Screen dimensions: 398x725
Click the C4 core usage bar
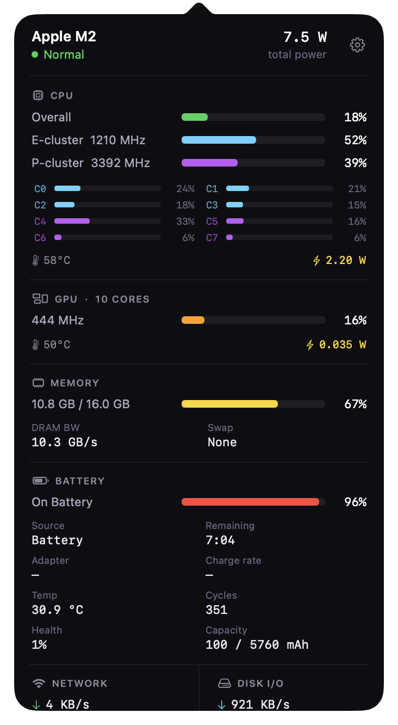tap(107, 221)
